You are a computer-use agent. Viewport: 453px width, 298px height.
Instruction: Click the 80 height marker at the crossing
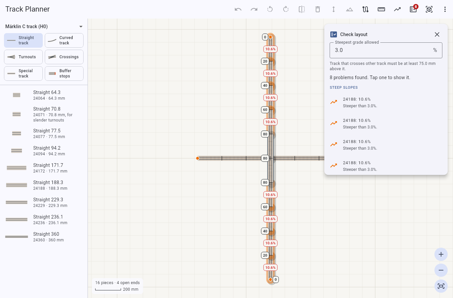pyautogui.click(x=265, y=158)
